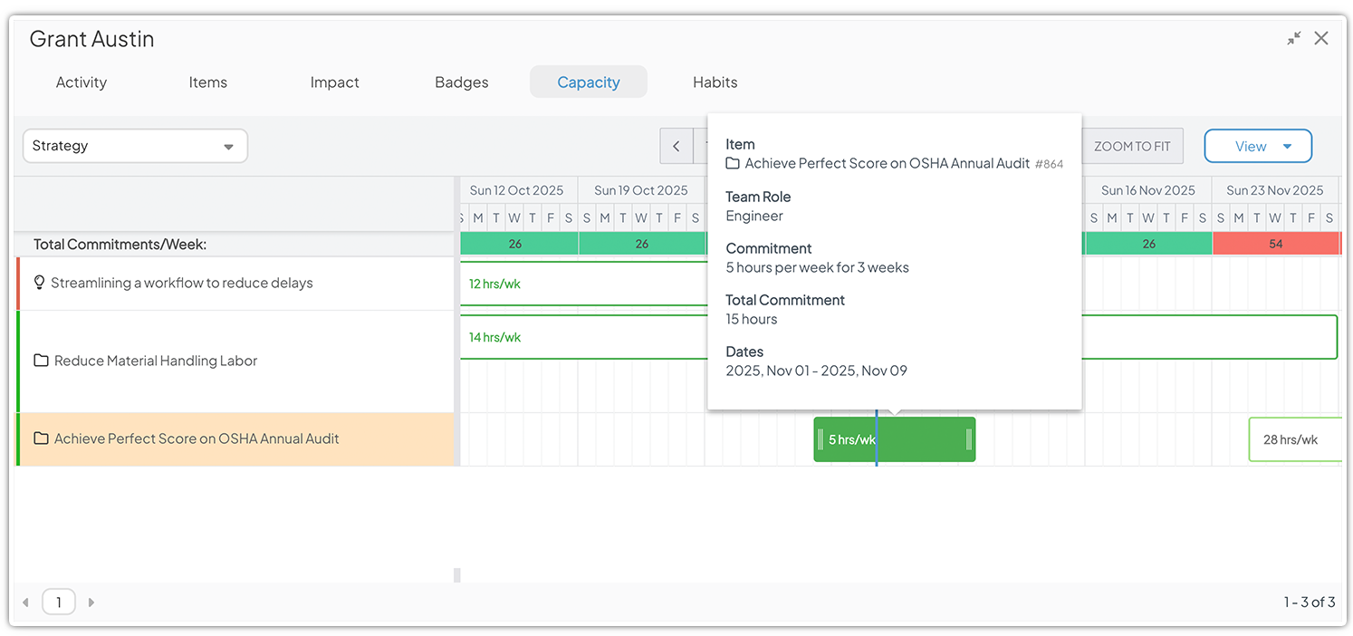Open the Strategy filter dropdown

click(x=134, y=146)
